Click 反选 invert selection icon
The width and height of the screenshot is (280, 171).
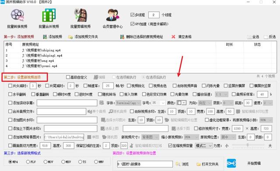point(266,37)
